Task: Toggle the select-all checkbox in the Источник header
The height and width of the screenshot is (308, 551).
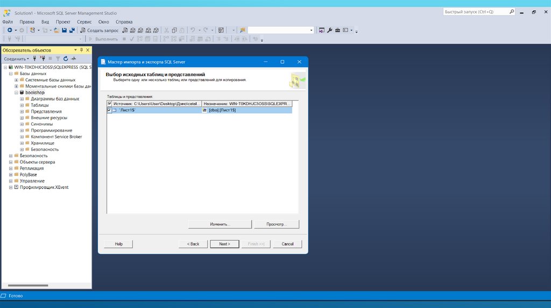Action: coord(110,104)
